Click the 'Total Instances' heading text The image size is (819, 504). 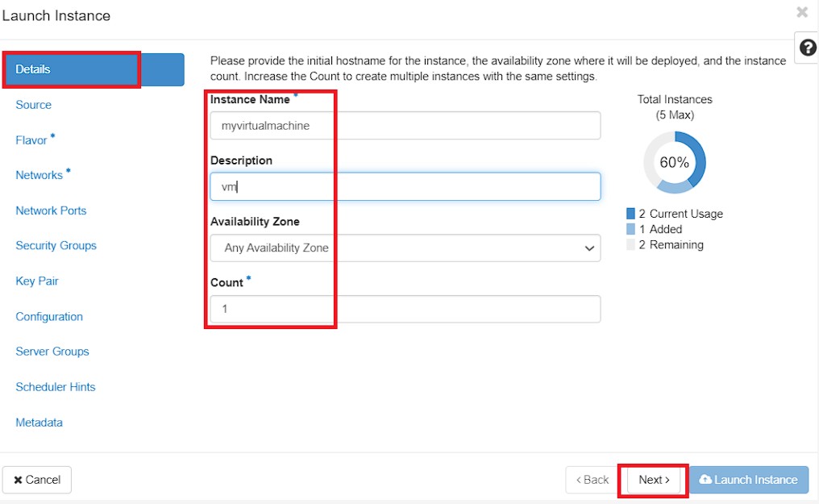(x=675, y=99)
